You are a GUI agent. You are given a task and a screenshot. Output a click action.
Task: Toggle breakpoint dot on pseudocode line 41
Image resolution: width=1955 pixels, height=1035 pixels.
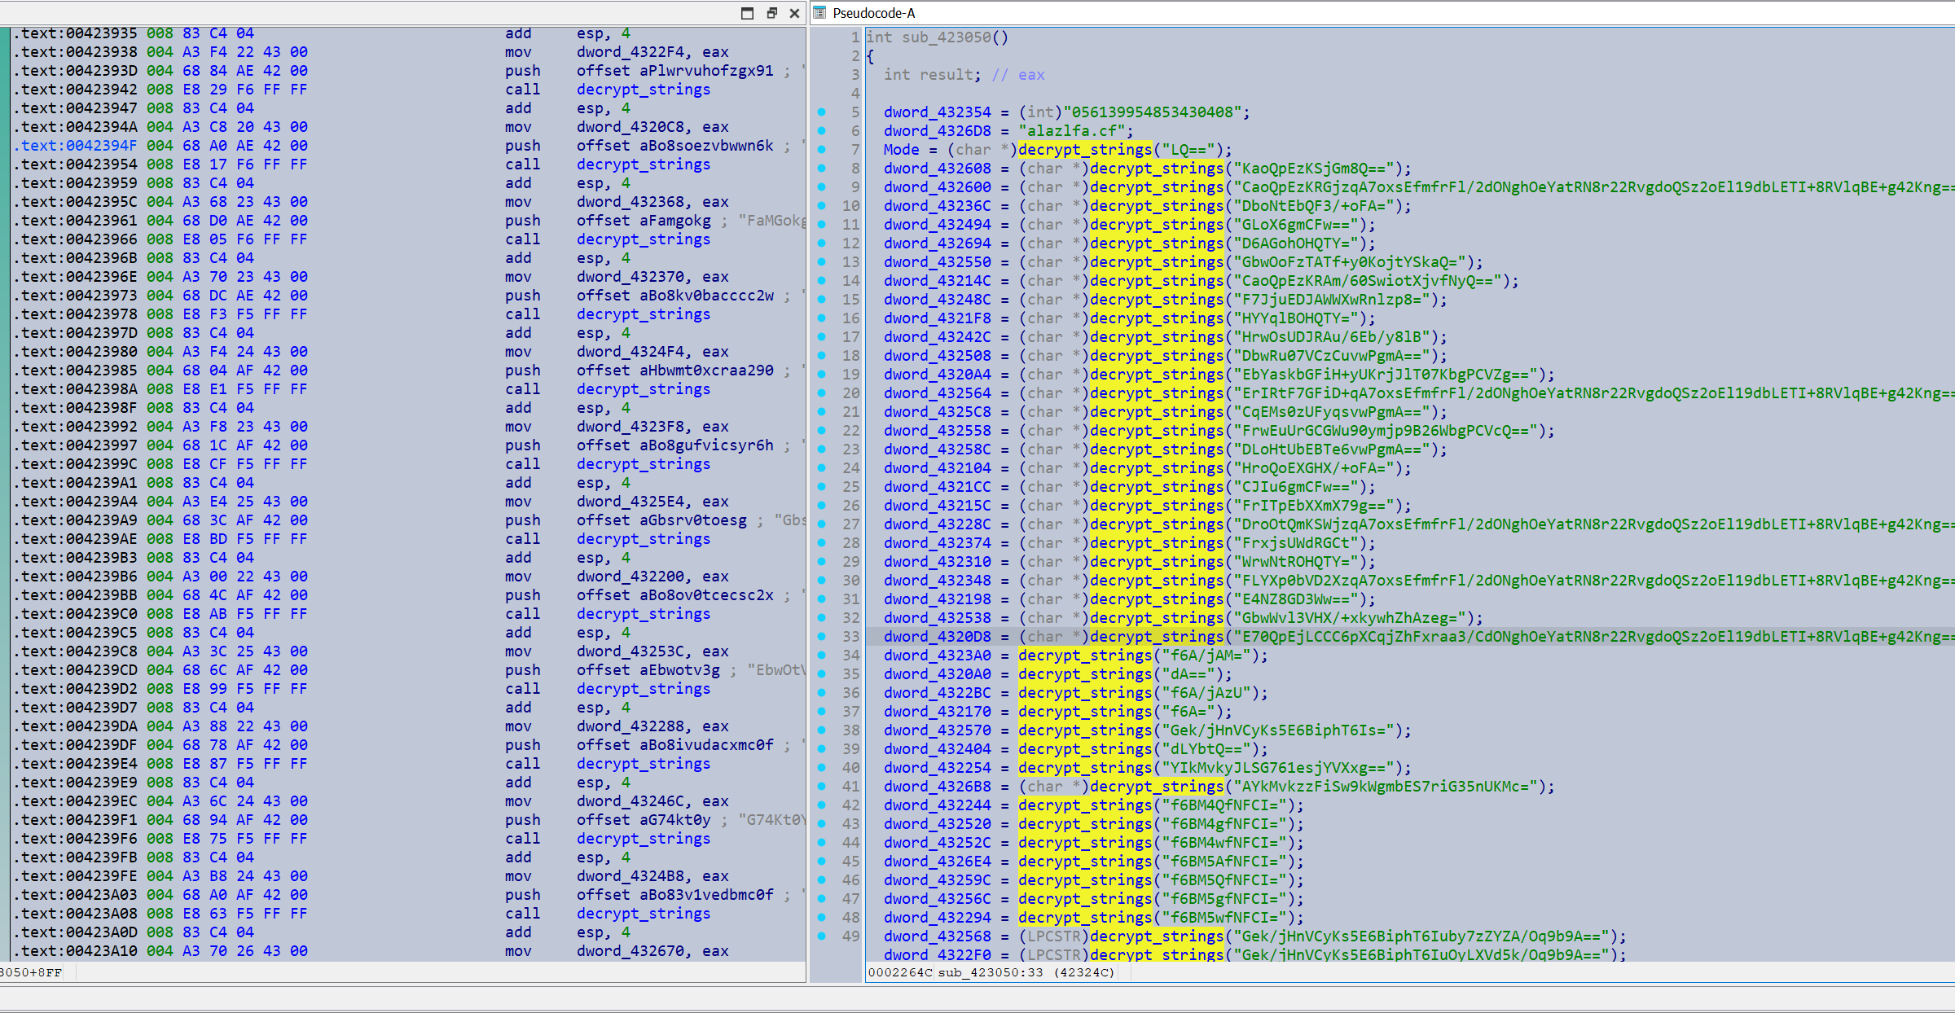(x=821, y=787)
